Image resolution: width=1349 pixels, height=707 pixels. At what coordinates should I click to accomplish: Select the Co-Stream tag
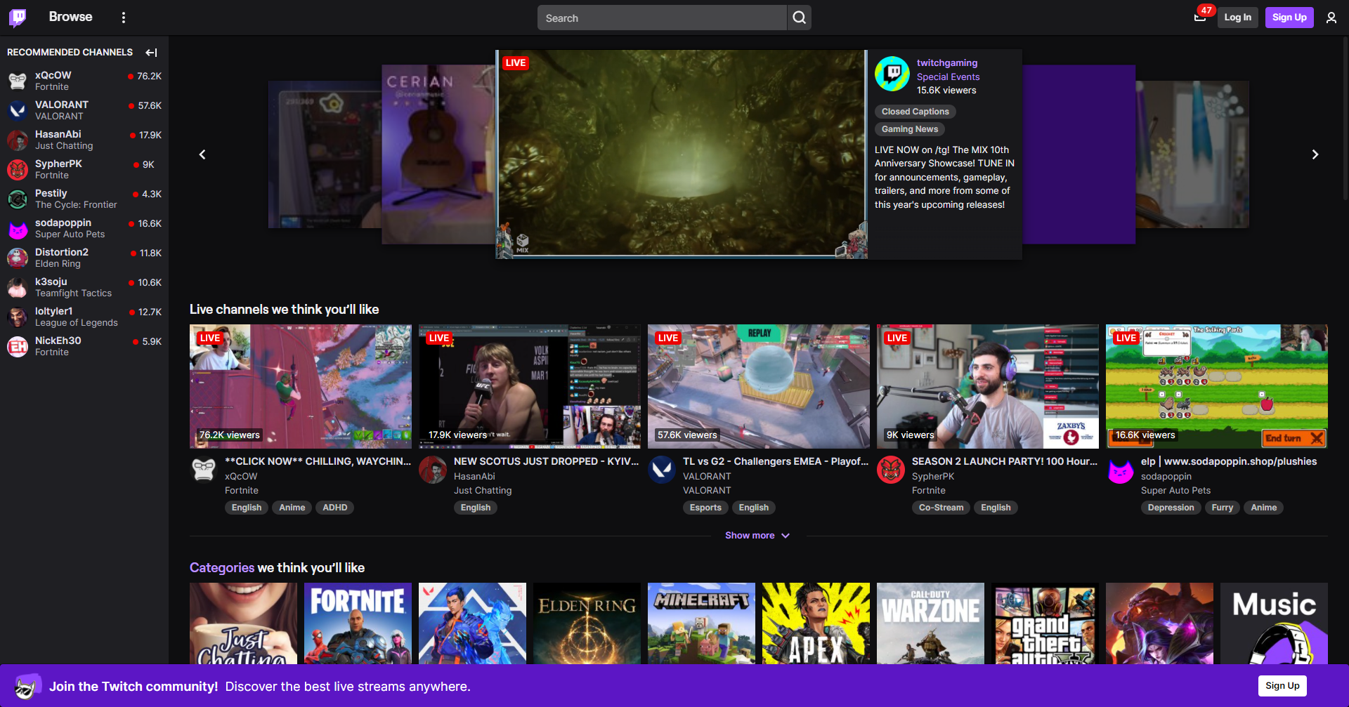[941, 508]
